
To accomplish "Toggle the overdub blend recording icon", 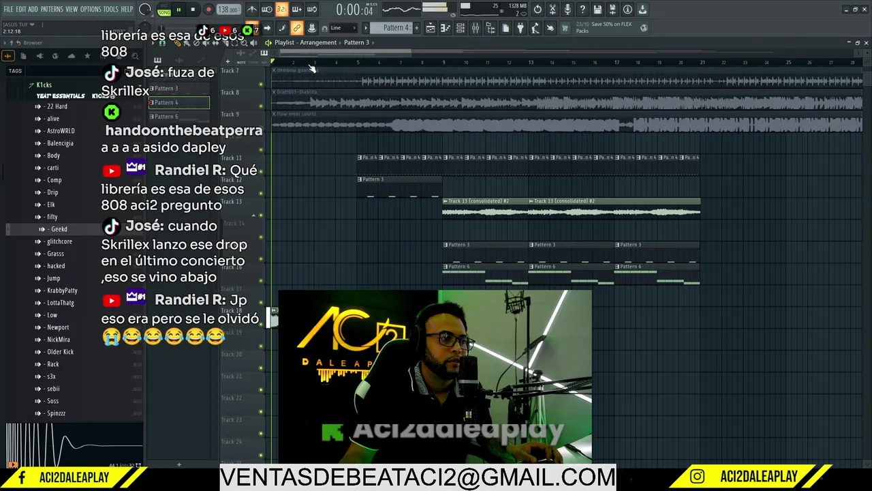I will coord(297,10).
